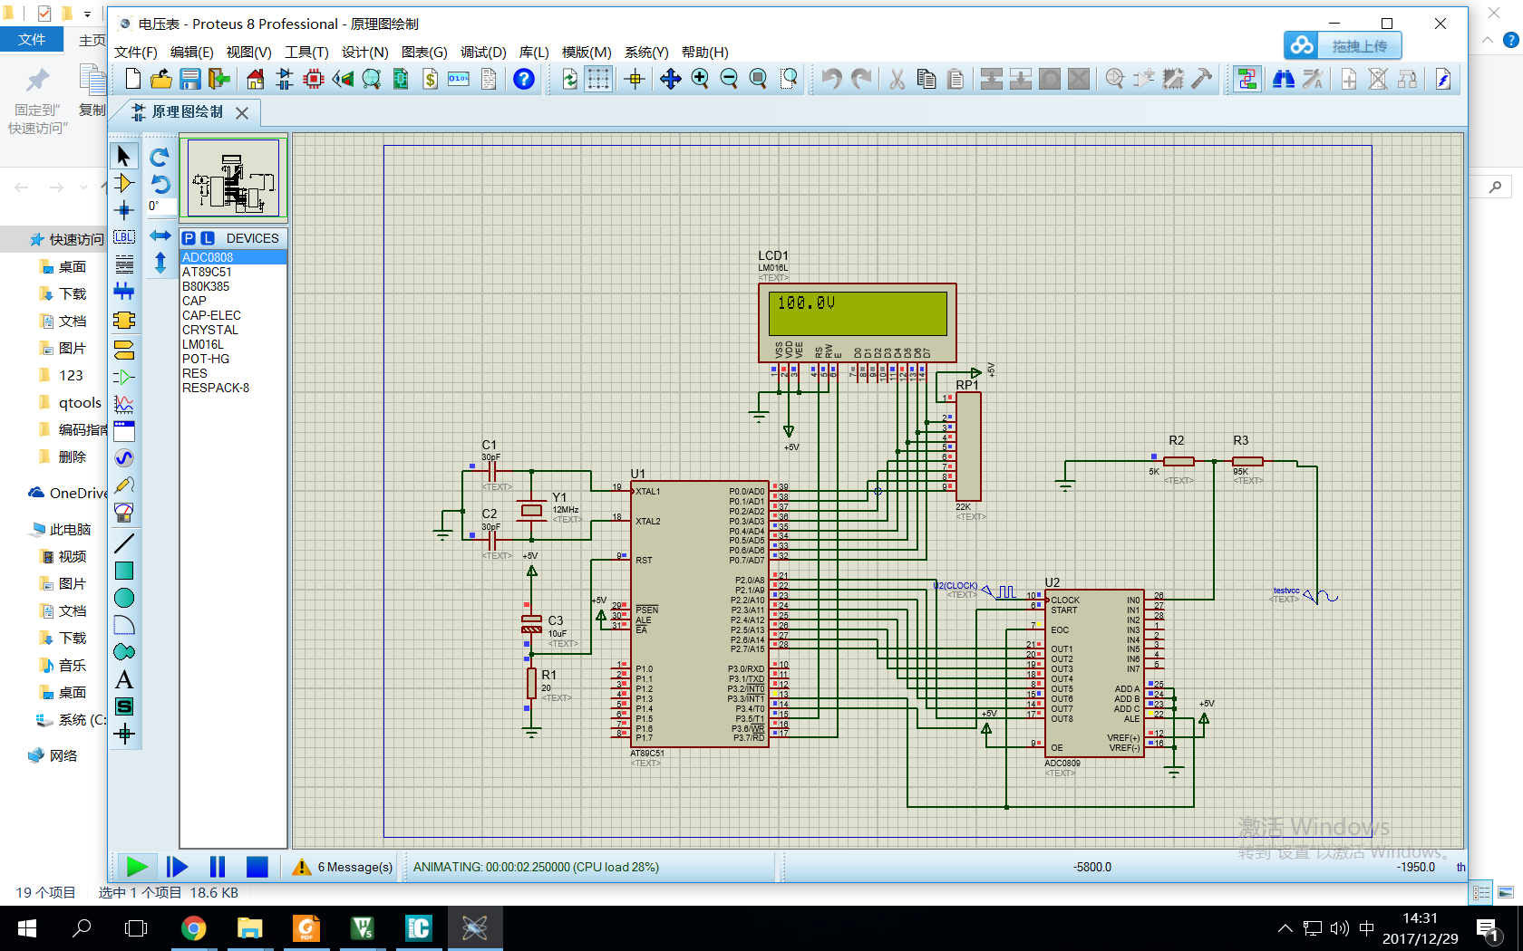Click the 拖拽上传 cloud upload button
1523x951 pixels.
click(x=1343, y=45)
